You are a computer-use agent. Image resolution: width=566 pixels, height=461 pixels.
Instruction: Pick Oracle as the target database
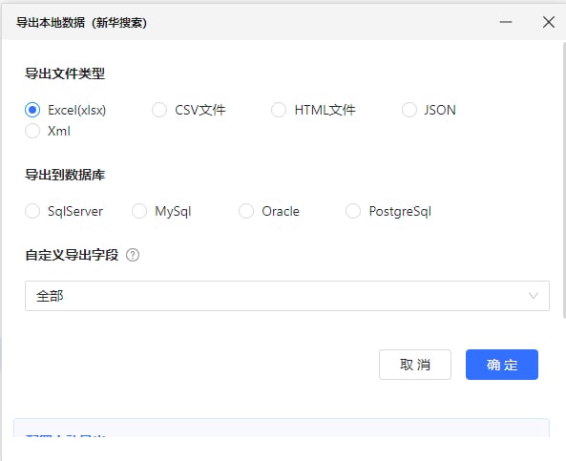[246, 211]
